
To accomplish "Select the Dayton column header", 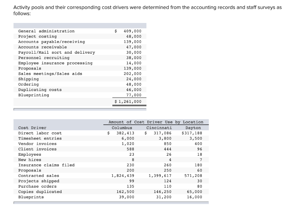I will coord(193,127).
